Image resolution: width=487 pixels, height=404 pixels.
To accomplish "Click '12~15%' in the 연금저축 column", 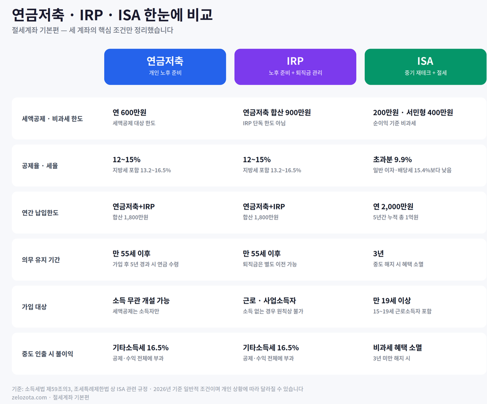I will (x=127, y=160).
